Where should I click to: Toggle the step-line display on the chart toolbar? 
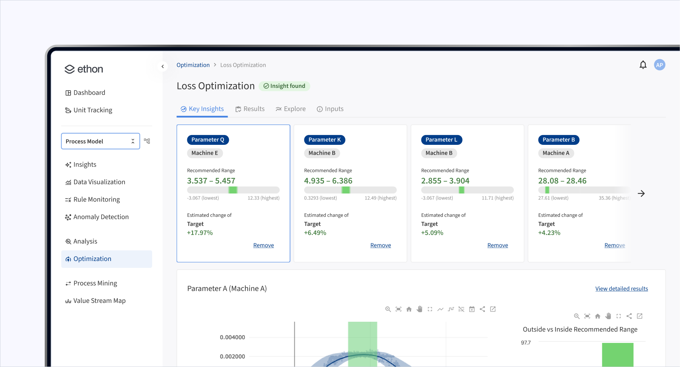tap(451, 309)
